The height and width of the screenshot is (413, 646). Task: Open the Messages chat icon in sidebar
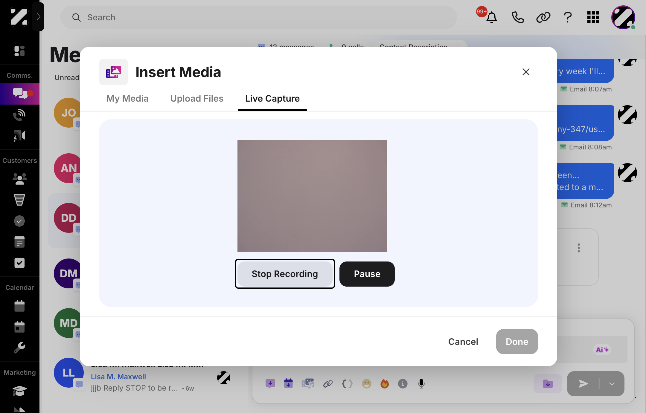pyautogui.click(x=20, y=94)
